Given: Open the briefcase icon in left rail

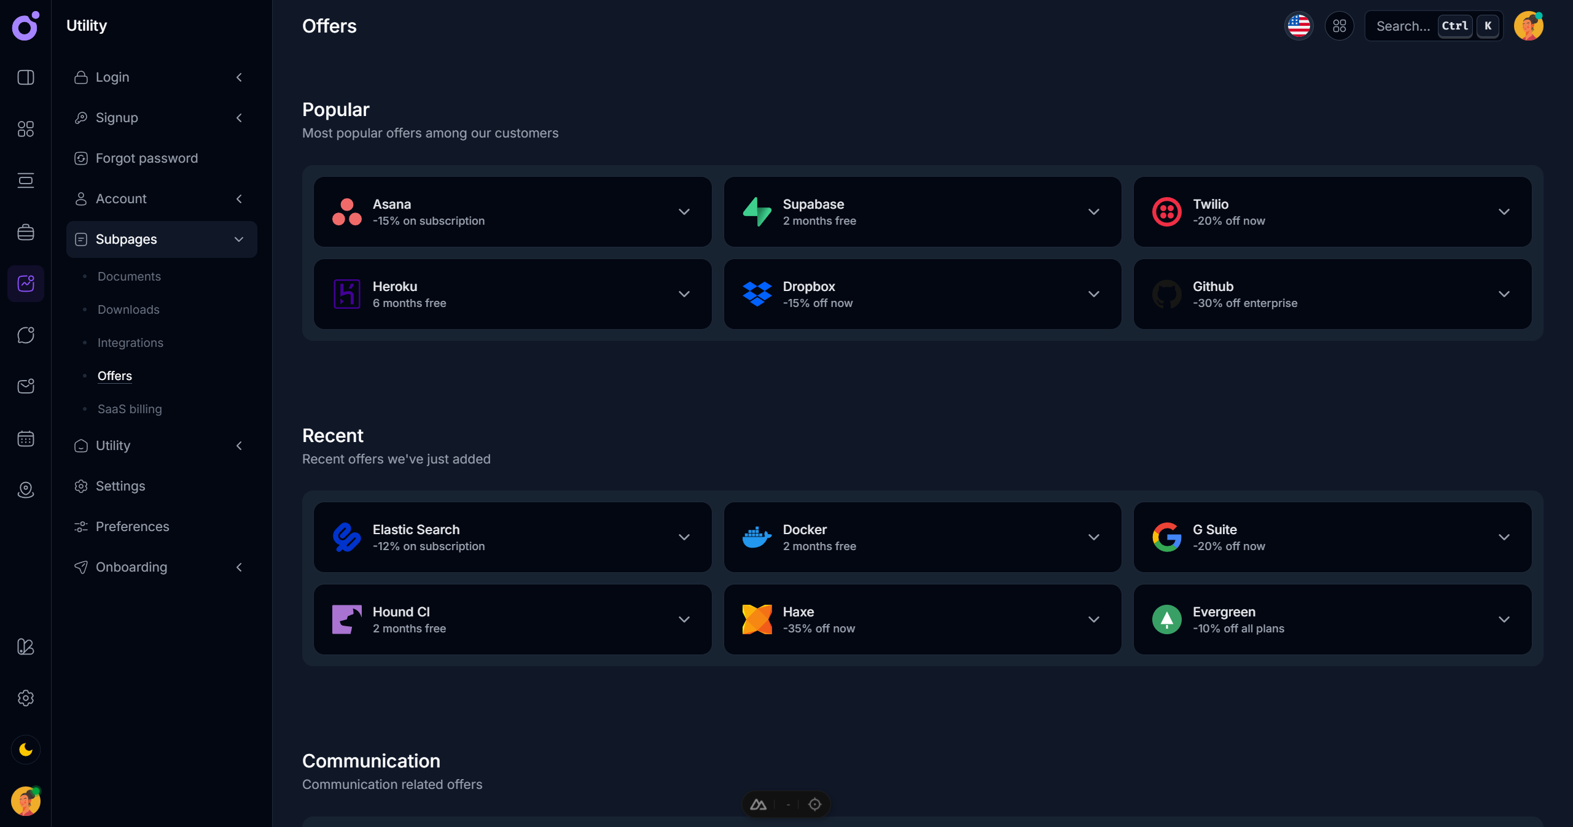Looking at the screenshot, I should (25, 232).
